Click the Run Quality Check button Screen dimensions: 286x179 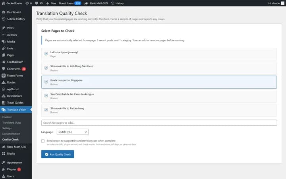coord(58,154)
